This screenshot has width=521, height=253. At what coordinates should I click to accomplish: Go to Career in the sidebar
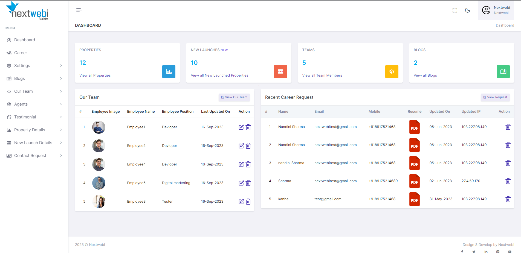pyautogui.click(x=21, y=53)
